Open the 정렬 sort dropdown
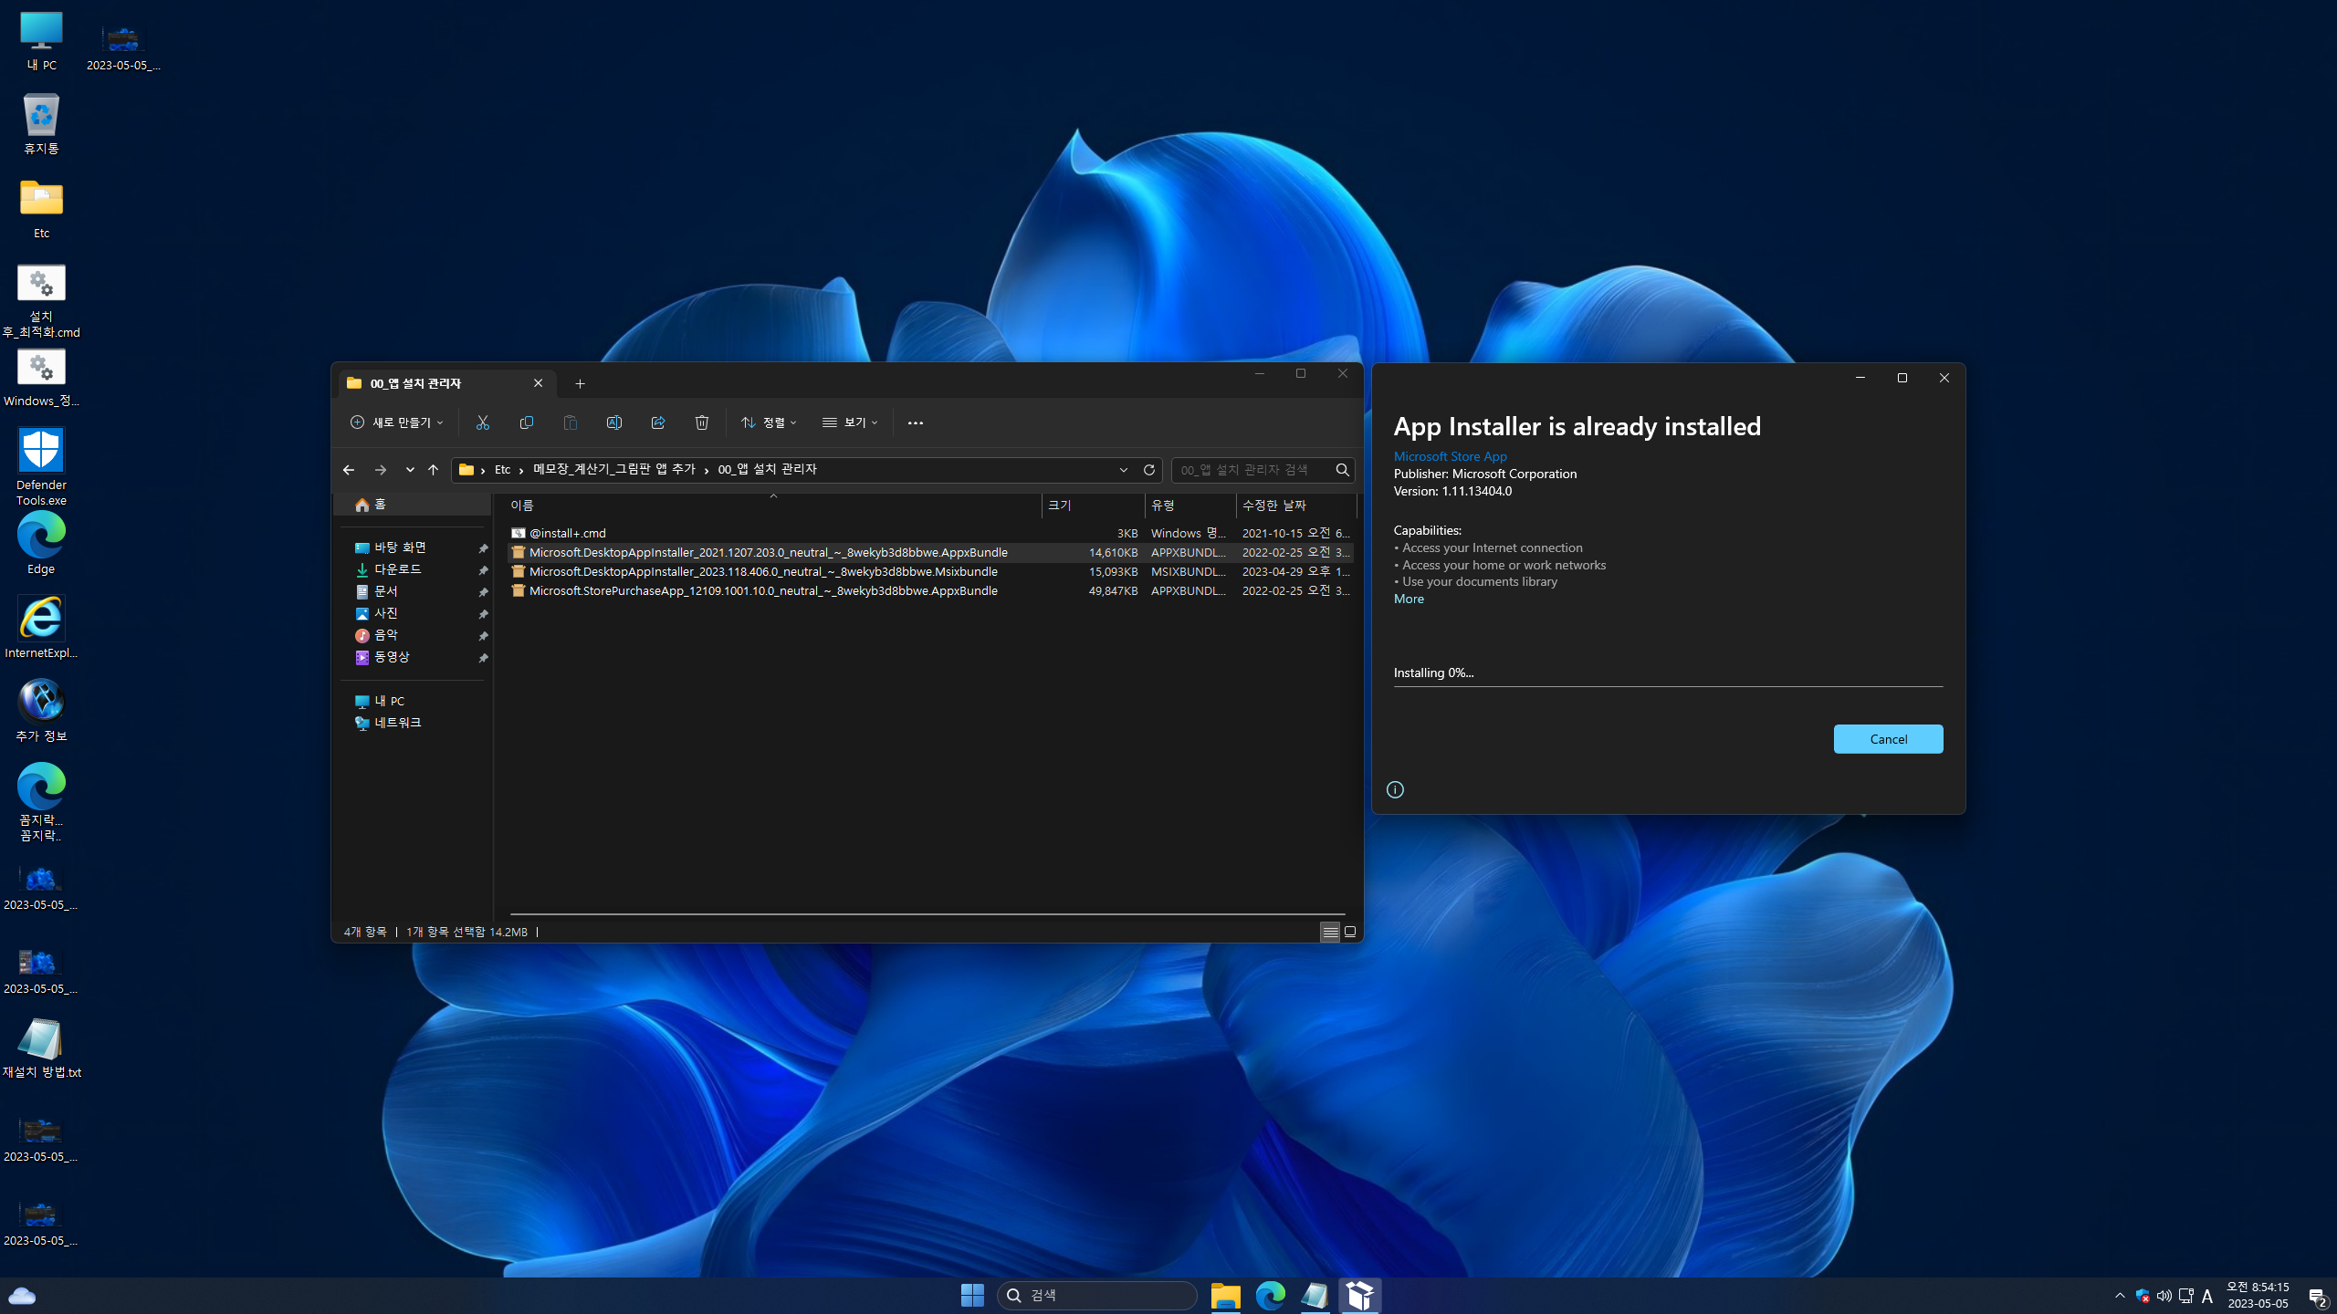The width and height of the screenshot is (2337, 1314). [769, 422]
